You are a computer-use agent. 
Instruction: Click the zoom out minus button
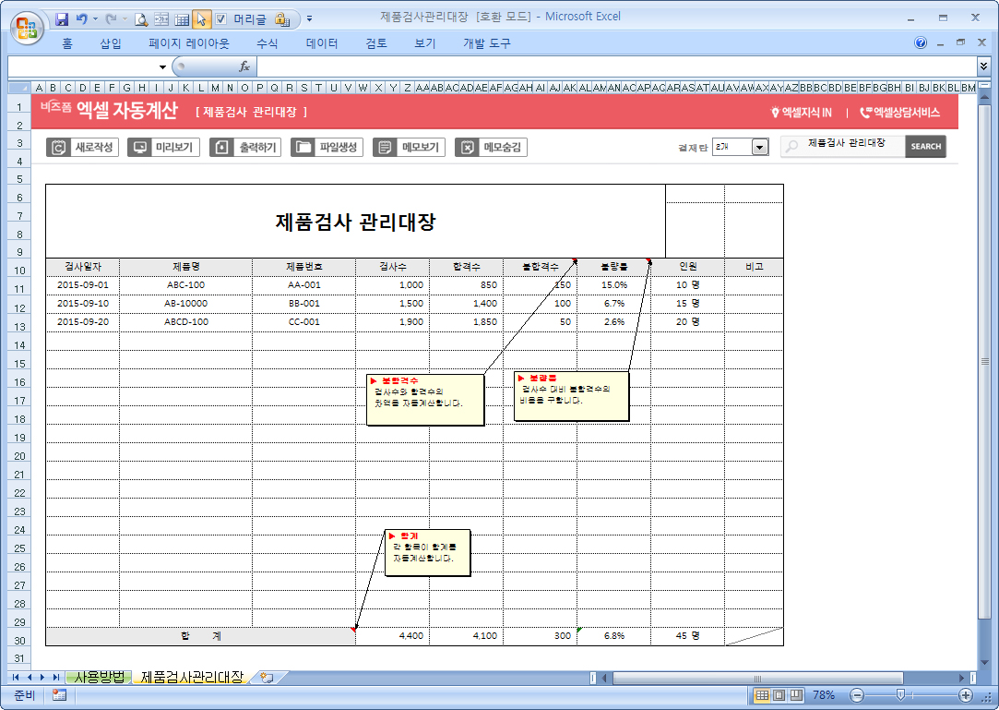(858, 695)
